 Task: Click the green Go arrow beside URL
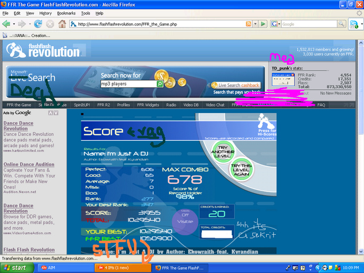point(263,24)
